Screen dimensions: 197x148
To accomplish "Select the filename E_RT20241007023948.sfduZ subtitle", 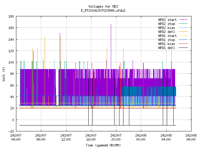I will click(103, 10).
